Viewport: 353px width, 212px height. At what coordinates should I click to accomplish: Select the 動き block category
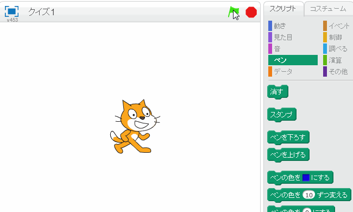[280, 26]
